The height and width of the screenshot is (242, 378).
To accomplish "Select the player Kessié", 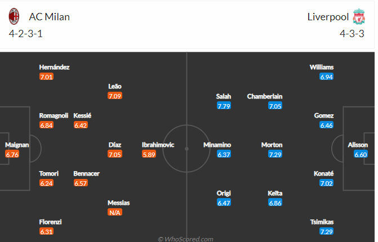I will pyautogui.click(x=82, y=115).
